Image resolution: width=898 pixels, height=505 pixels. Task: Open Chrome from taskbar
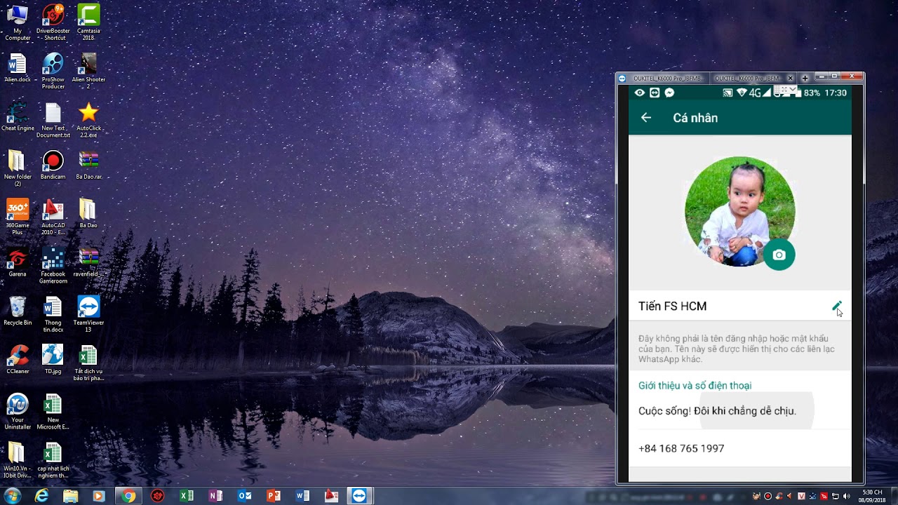[x=128, y=496]
